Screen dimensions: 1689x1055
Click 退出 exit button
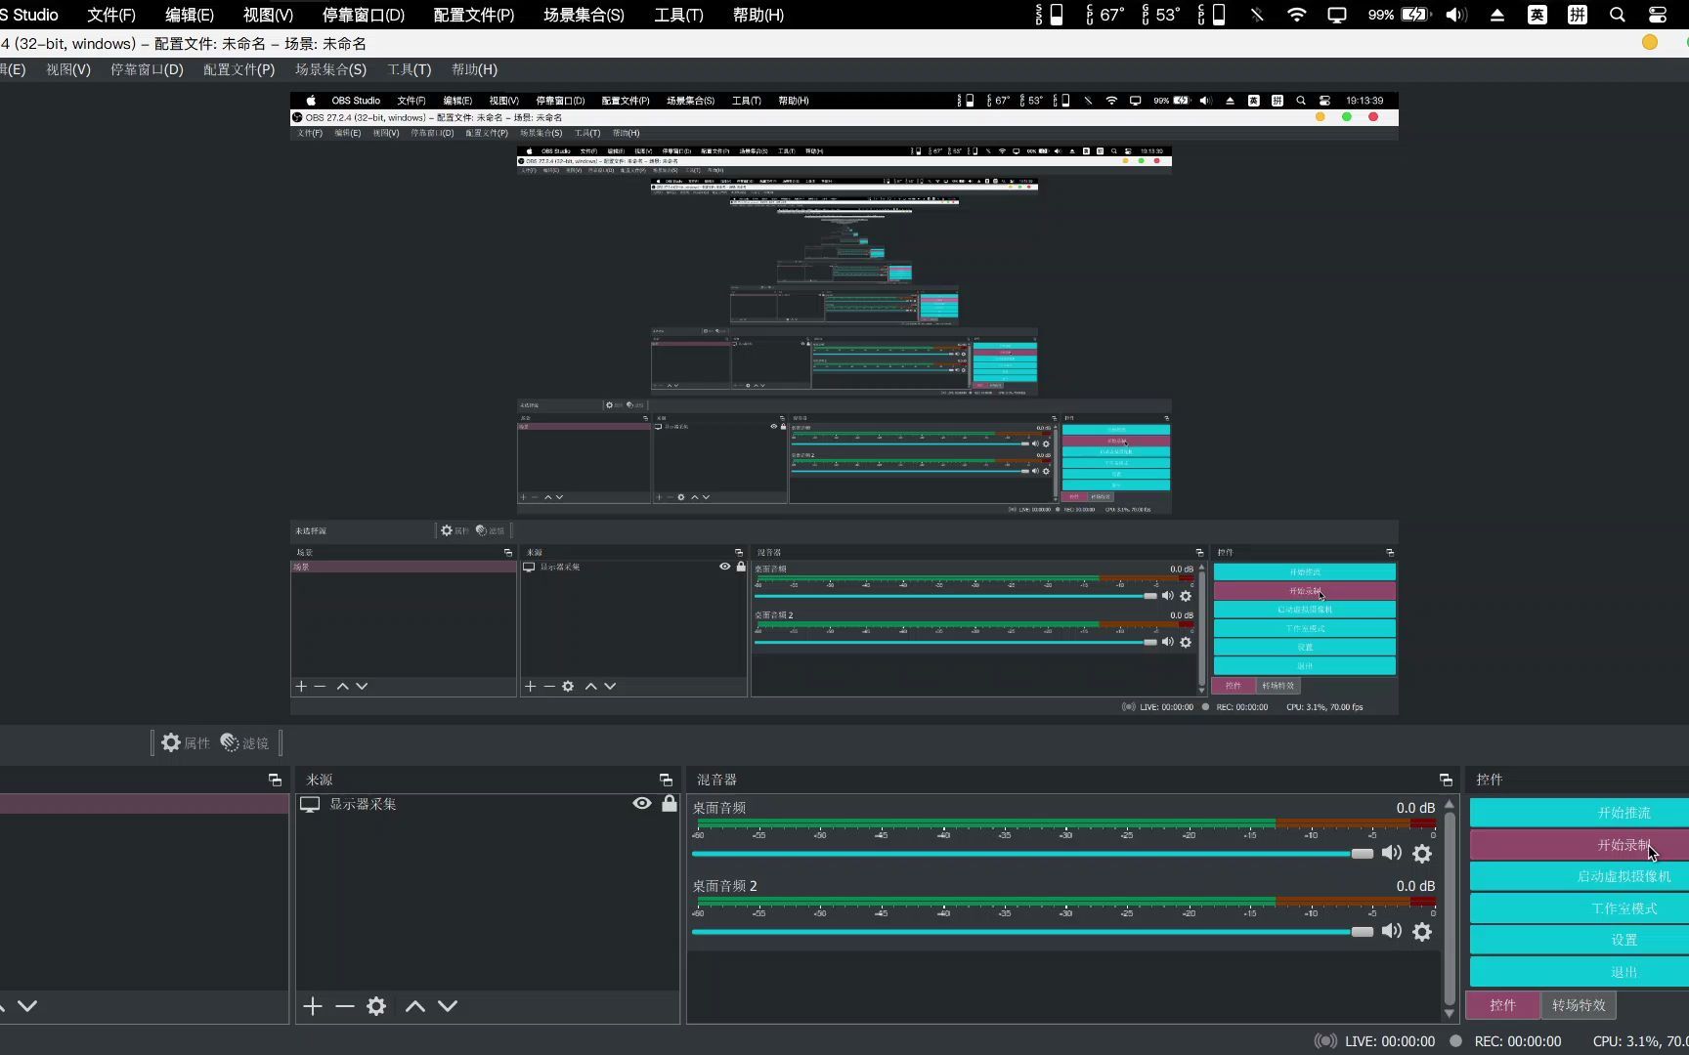tap(1580, 972)
